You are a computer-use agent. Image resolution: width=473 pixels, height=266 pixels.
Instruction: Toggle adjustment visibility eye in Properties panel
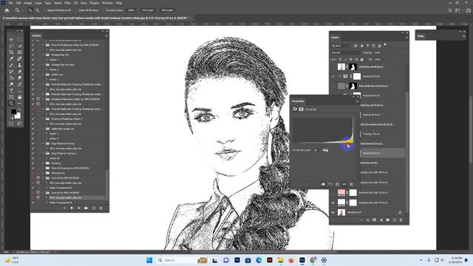(344, 184)
